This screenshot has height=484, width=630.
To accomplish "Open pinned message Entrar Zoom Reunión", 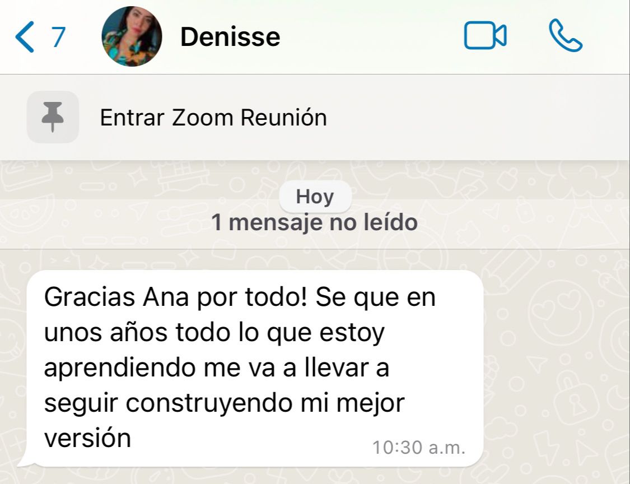I will point(213,118).
